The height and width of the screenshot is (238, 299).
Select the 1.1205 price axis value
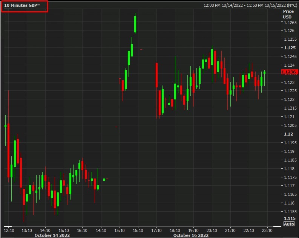click(x=290, y=125)
